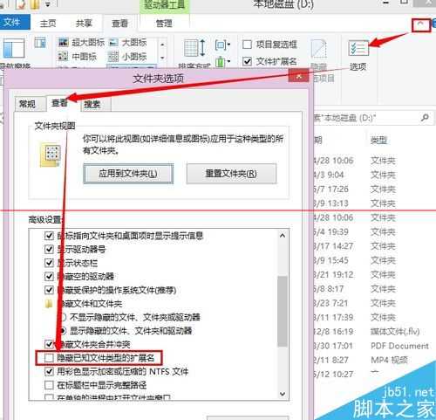Toggle 显示状态栏 checkbox
This screenshot has height=420, width=436.
tap(49, 263)
